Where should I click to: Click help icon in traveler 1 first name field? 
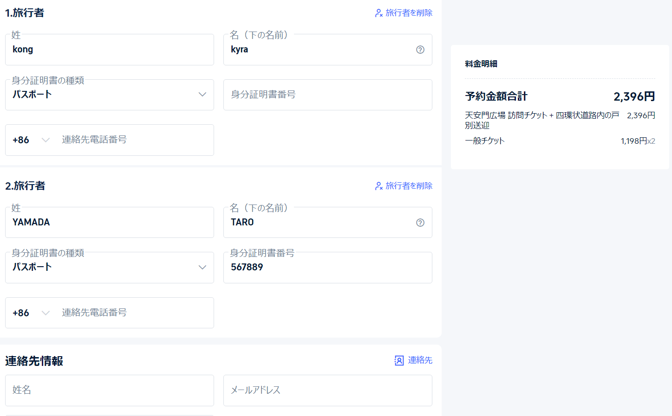coord(420,50)
